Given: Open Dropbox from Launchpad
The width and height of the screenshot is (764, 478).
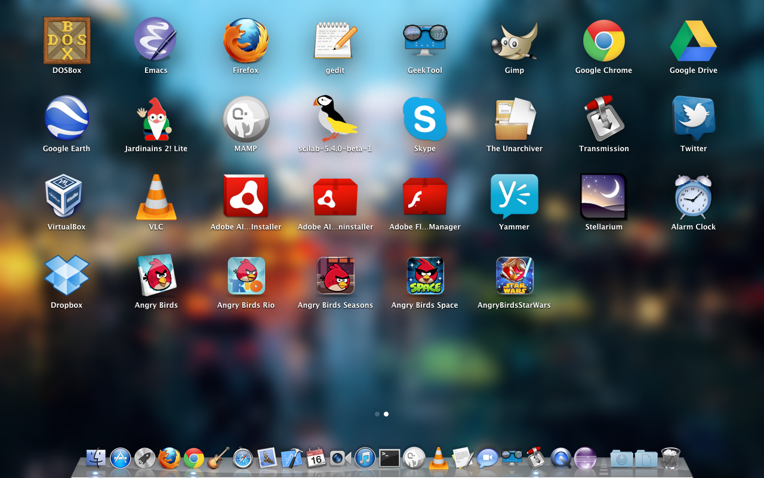Looking at the screenshot, I should pos(67,275).
